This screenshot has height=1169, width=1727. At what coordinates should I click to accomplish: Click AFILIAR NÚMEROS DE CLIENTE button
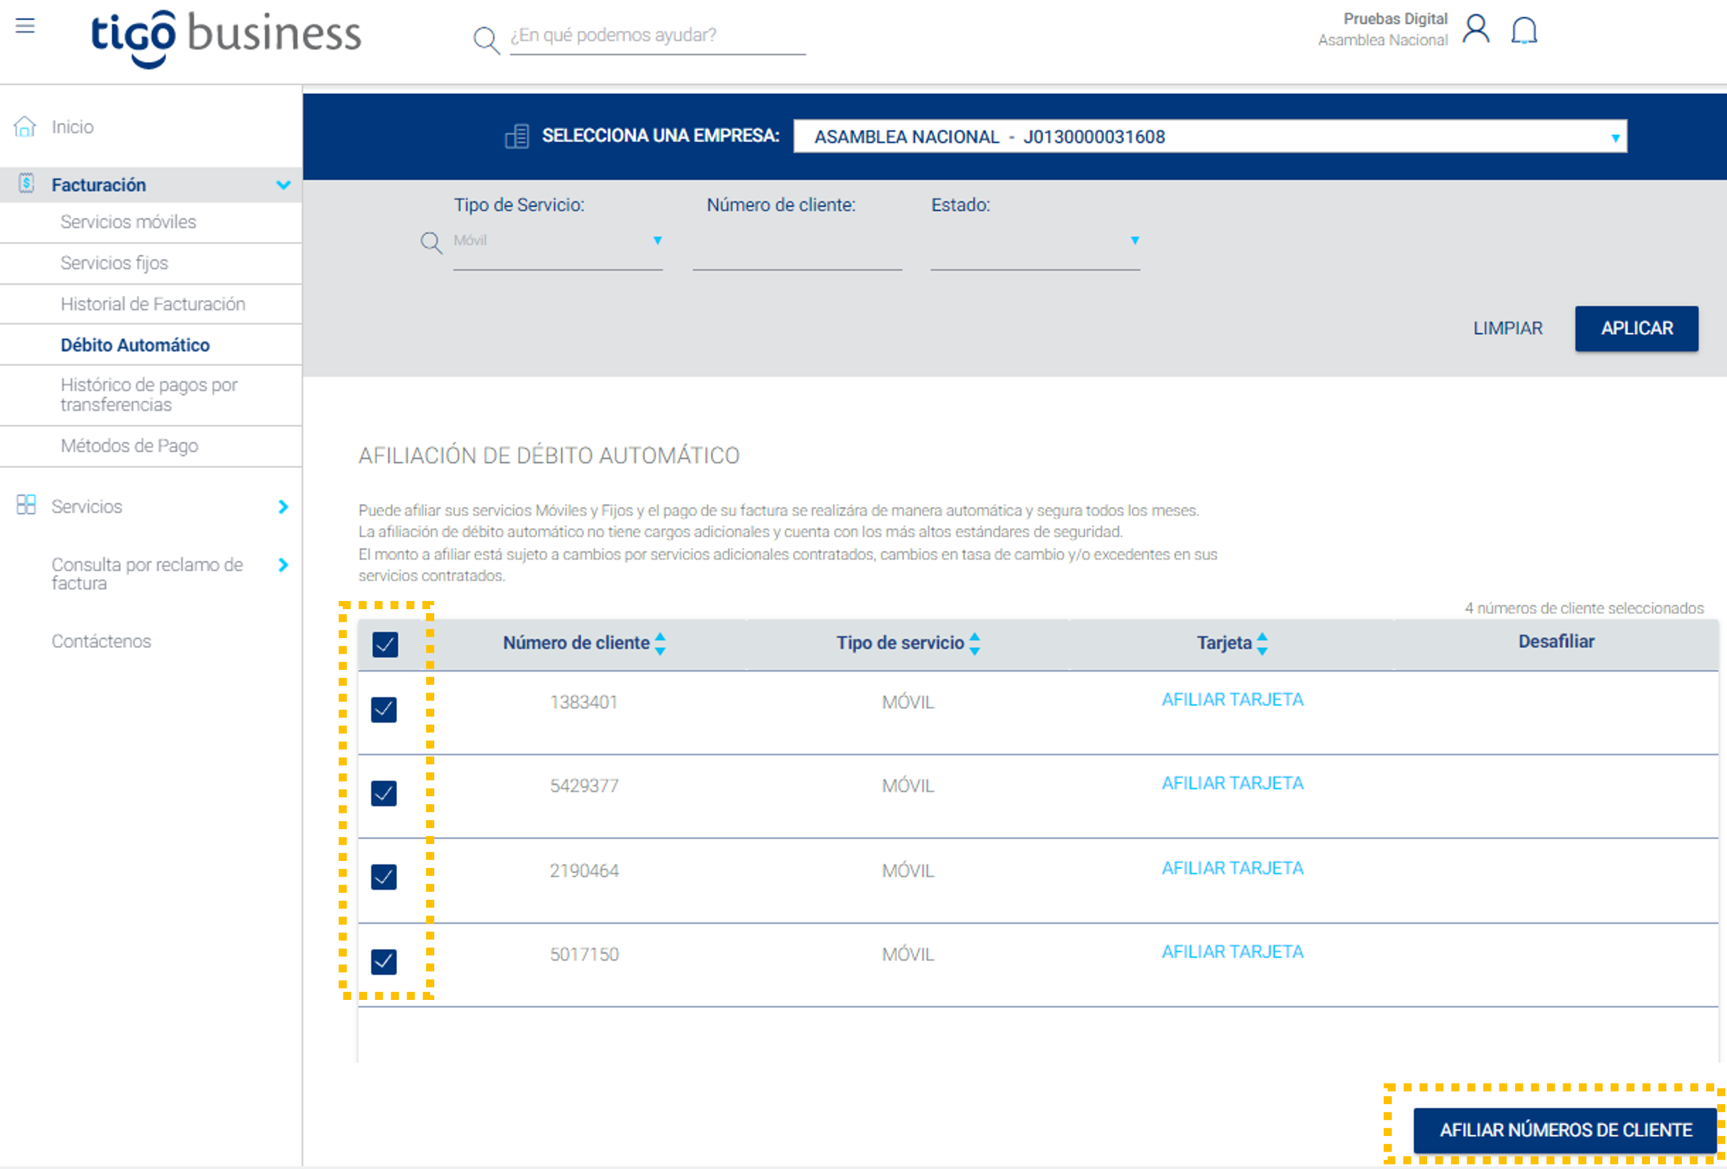coord(1565,1130)
